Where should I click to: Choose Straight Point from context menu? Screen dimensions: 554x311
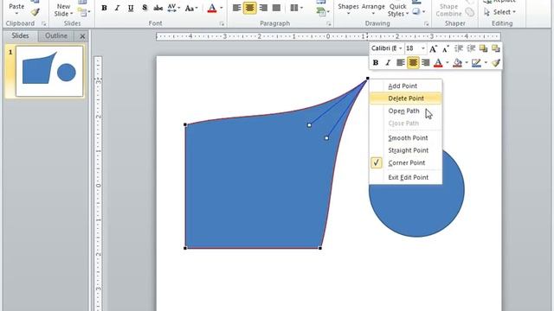406,150
